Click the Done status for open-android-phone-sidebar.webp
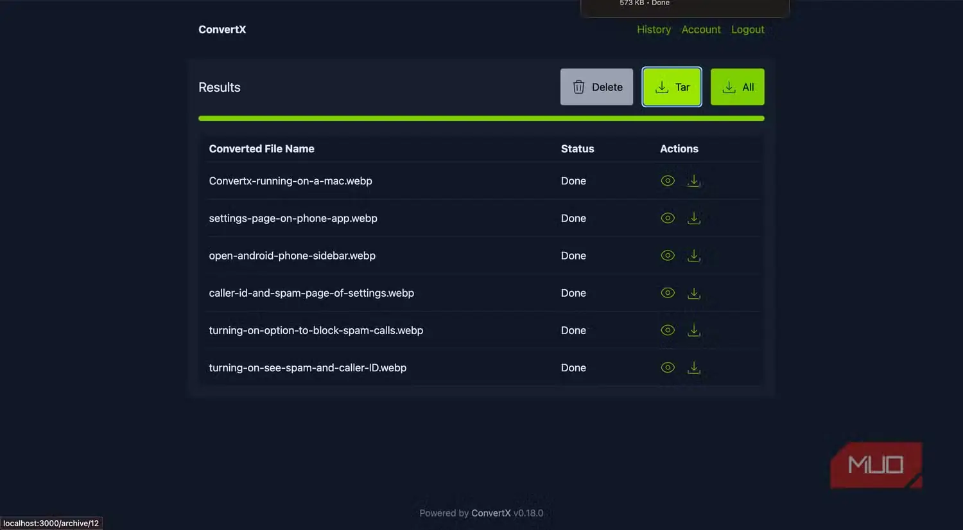 (x=573, y=256)
